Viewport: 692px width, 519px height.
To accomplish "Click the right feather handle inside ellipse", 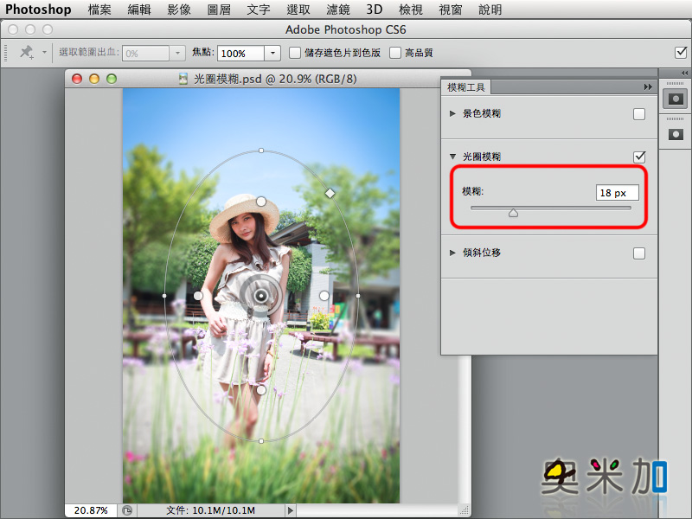I will pos(324,295).
